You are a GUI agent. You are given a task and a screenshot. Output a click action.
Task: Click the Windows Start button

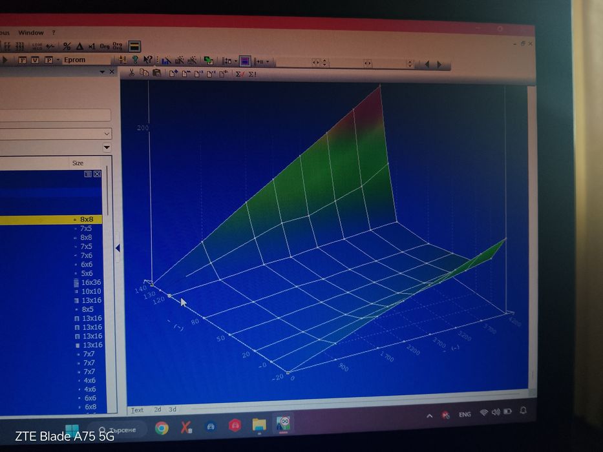click(72, 431)
